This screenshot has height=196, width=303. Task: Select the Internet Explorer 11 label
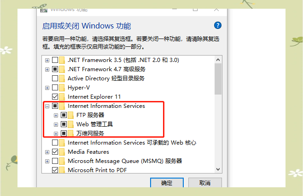coord(94,97)
